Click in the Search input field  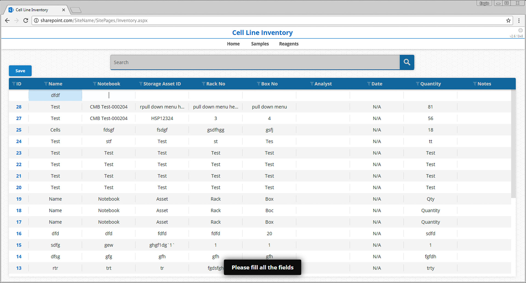tap(255, 62)
